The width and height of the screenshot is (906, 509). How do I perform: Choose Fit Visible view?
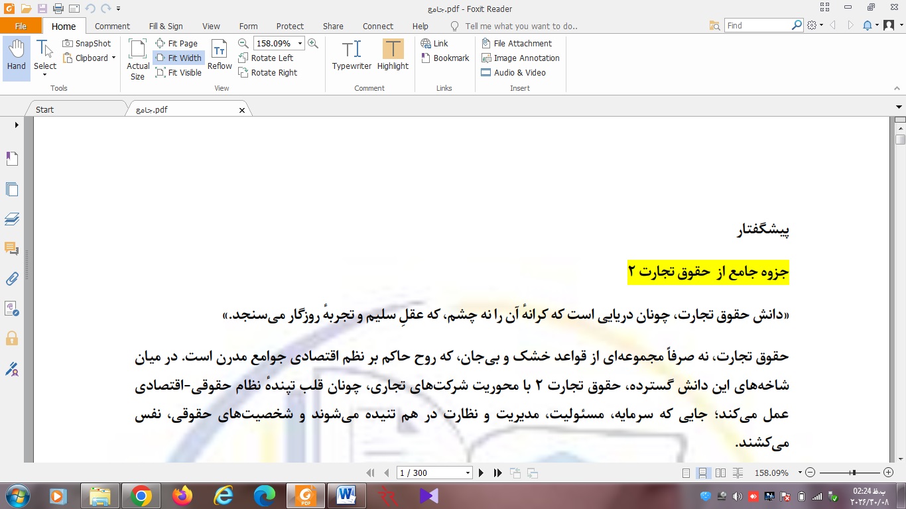[x=178, y=72]
